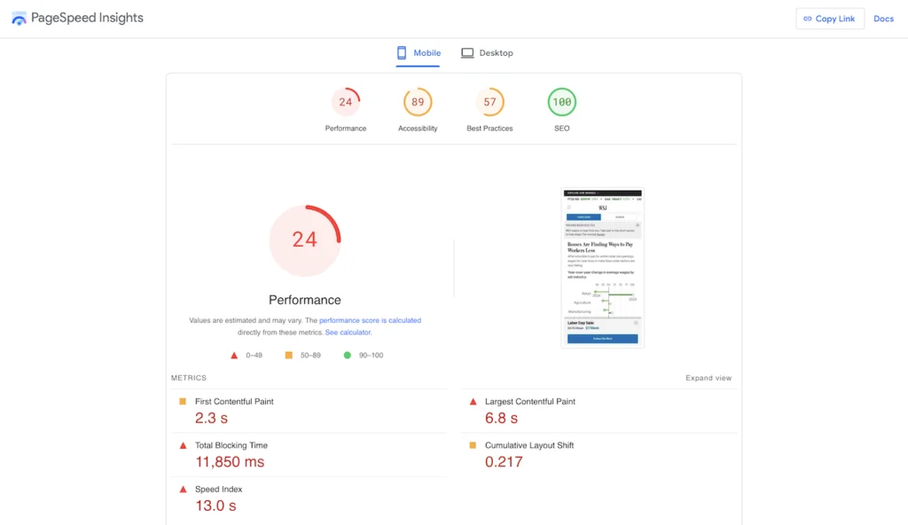The height and width of the screenshot is (525, 908).
Task: Click the Best Practices label
Action: (489, 128)
